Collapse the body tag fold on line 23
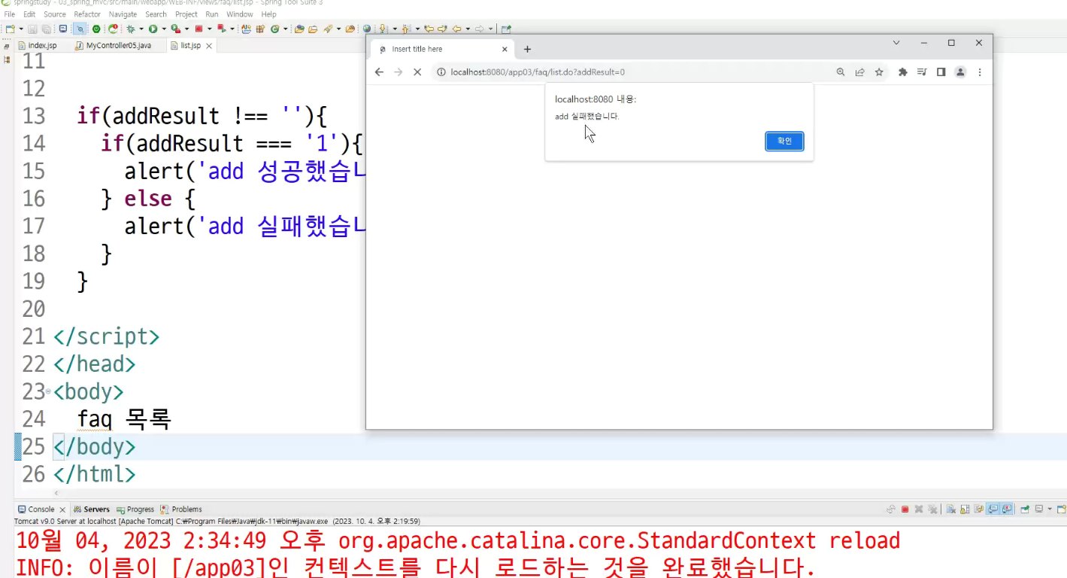1067x578 pixels. 49,391
